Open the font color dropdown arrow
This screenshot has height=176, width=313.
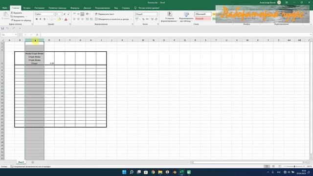[68, 19]
